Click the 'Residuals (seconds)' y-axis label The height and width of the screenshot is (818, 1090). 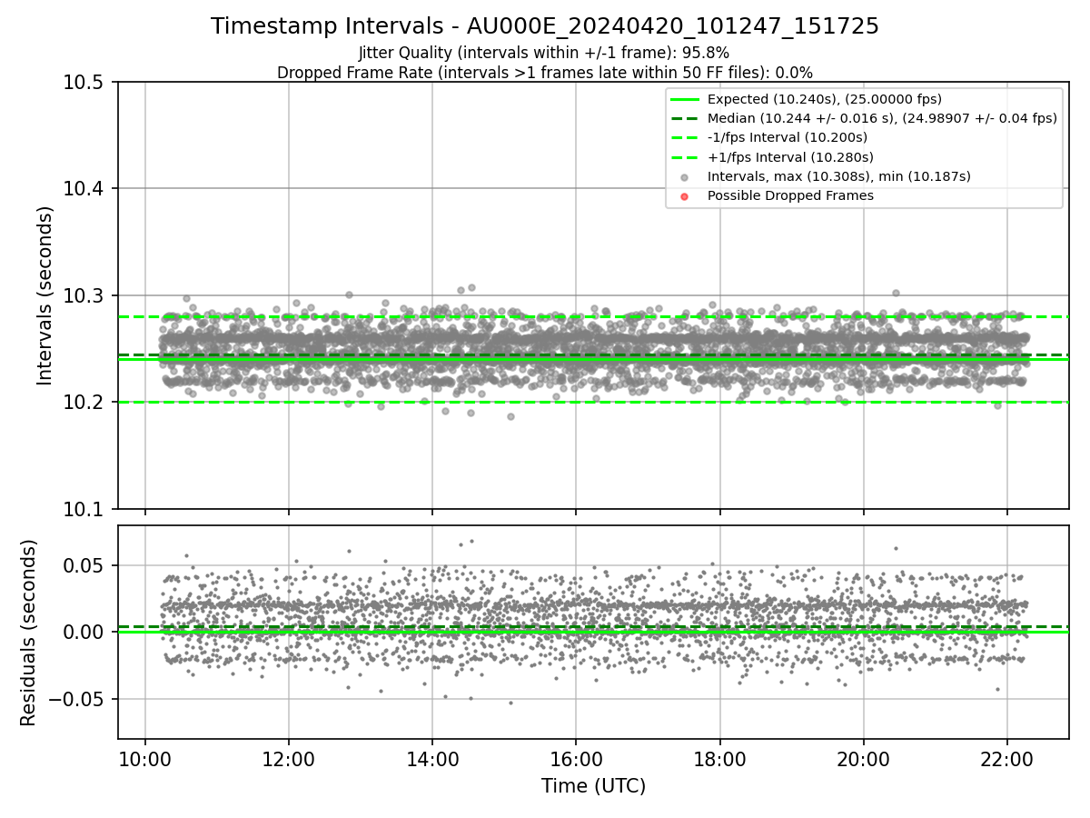tap(28, 633)
